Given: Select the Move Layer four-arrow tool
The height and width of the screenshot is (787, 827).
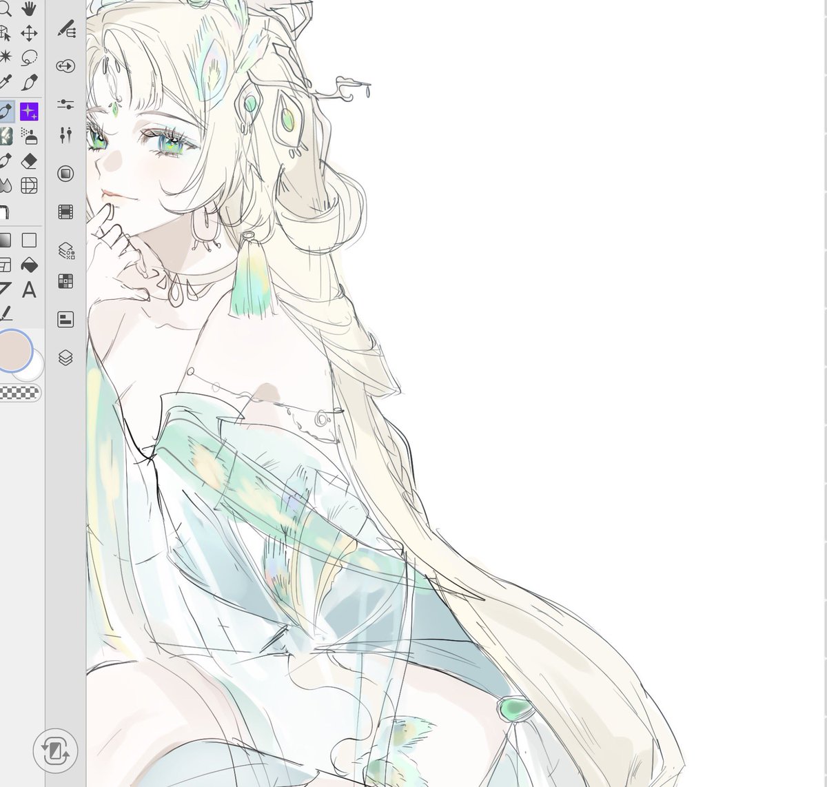Looking at the screenshot, I should click(x=29, y=33).
